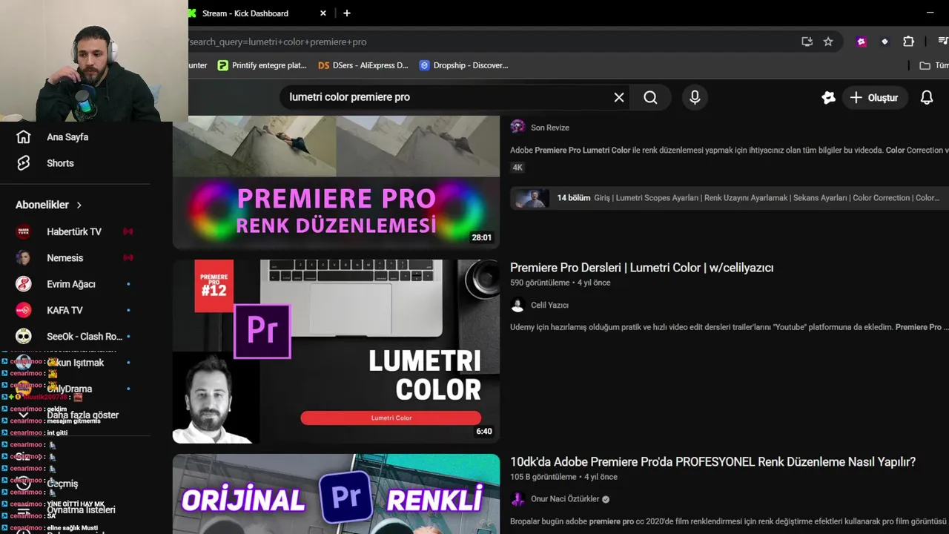This screenshot has width=949, height=534.
Task: Open Habertürk TV subscription
Action: 75,231
